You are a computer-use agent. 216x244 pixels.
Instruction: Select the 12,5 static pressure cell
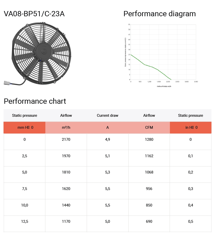[25, 221]
